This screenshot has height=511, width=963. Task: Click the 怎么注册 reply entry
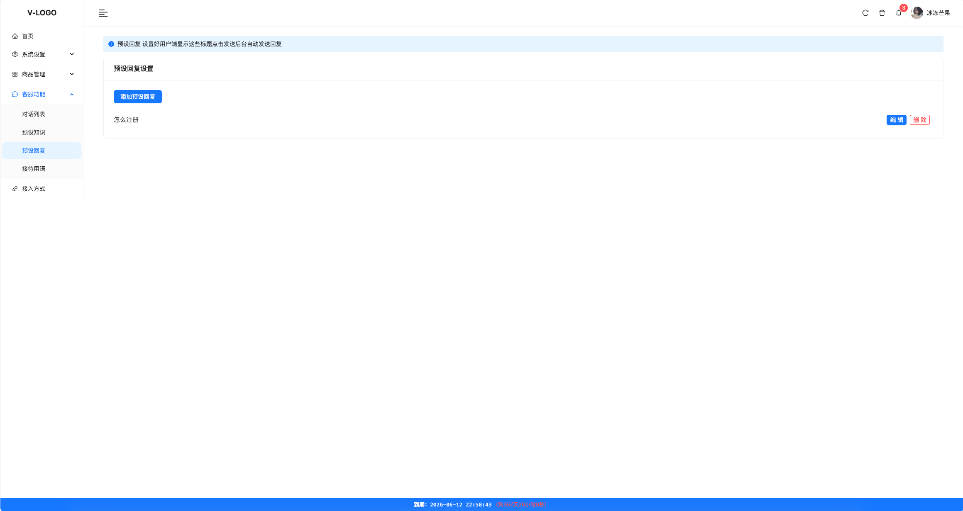[x=126, y=120]
